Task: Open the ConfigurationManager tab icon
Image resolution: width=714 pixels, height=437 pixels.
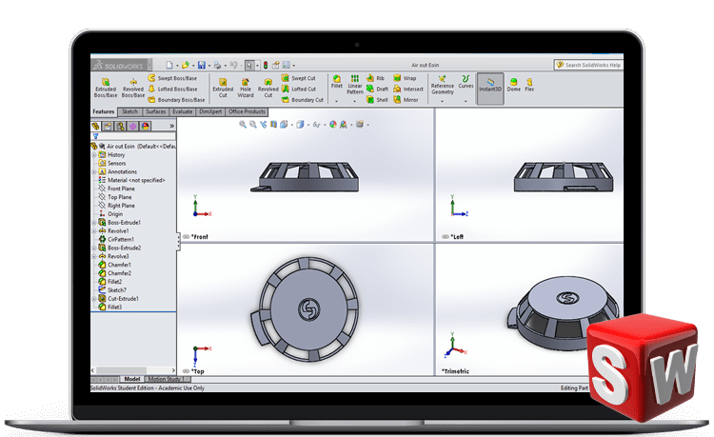Action: pos(120,126)
